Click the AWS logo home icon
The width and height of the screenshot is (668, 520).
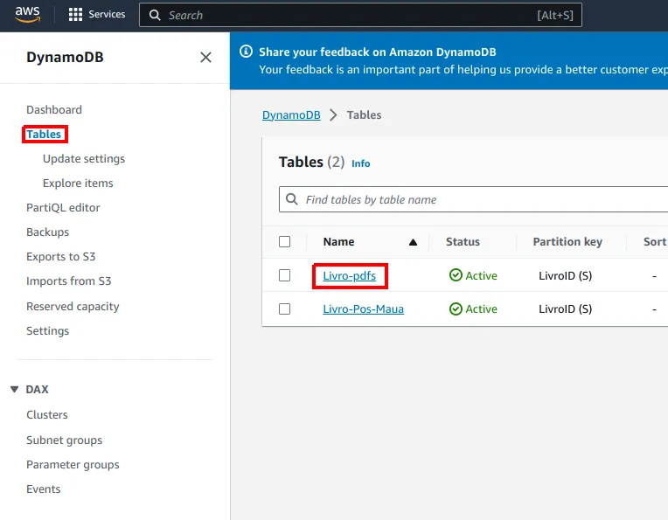pos(28,14)
